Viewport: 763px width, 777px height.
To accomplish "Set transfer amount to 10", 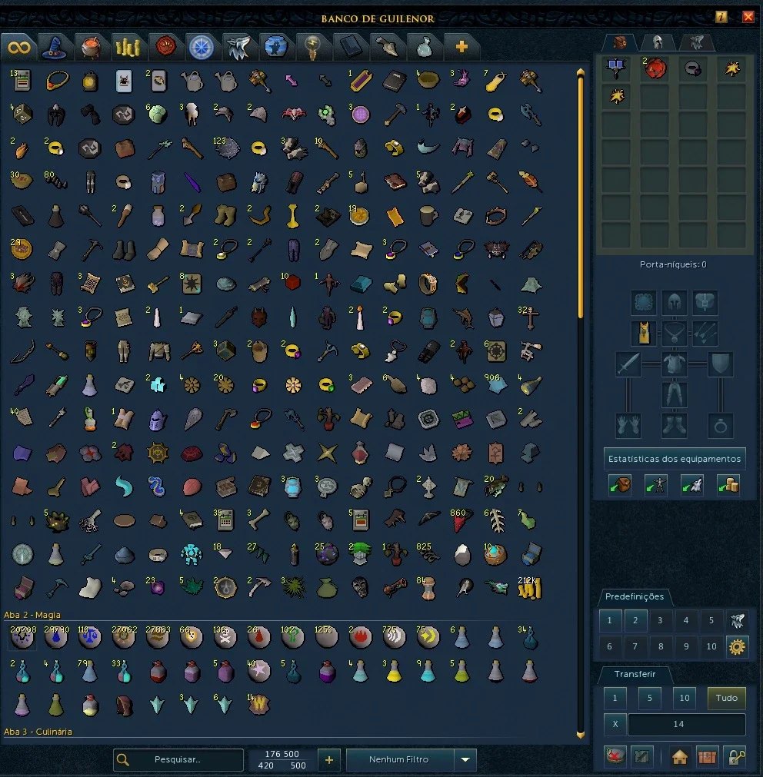I will point(685,698).
